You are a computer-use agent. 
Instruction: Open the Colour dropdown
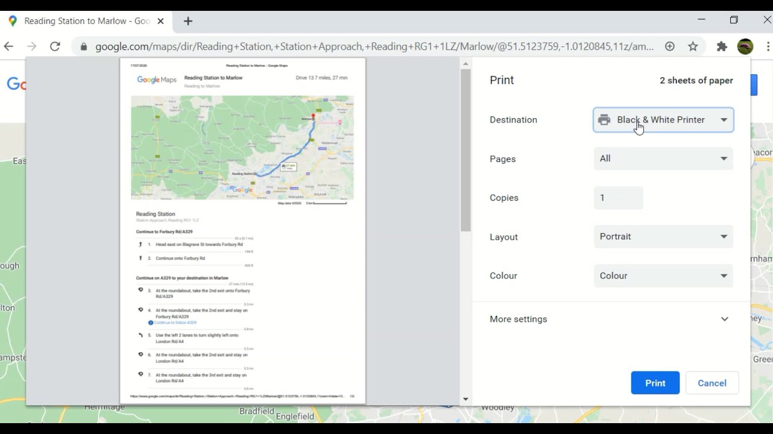pos(663,275)
